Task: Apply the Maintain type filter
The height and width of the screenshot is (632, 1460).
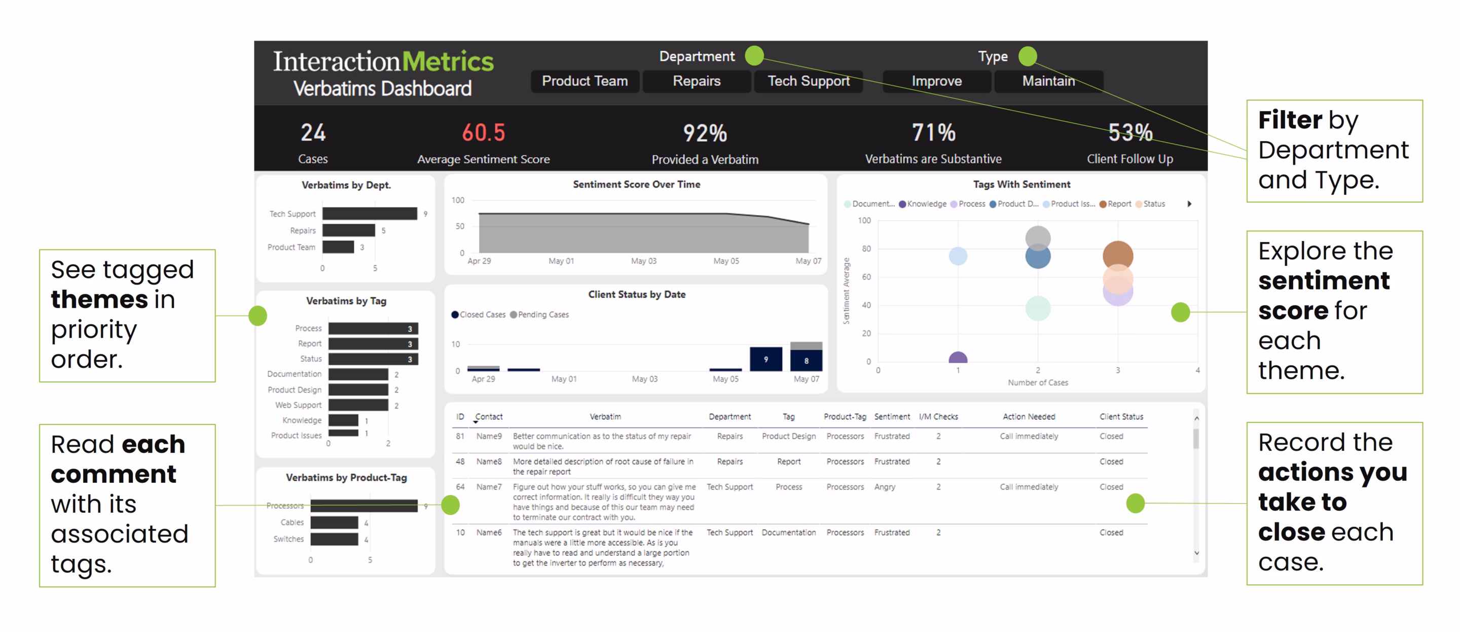Action: (1048, 81)
